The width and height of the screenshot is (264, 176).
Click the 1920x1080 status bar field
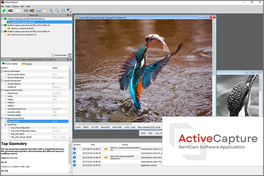117,127
